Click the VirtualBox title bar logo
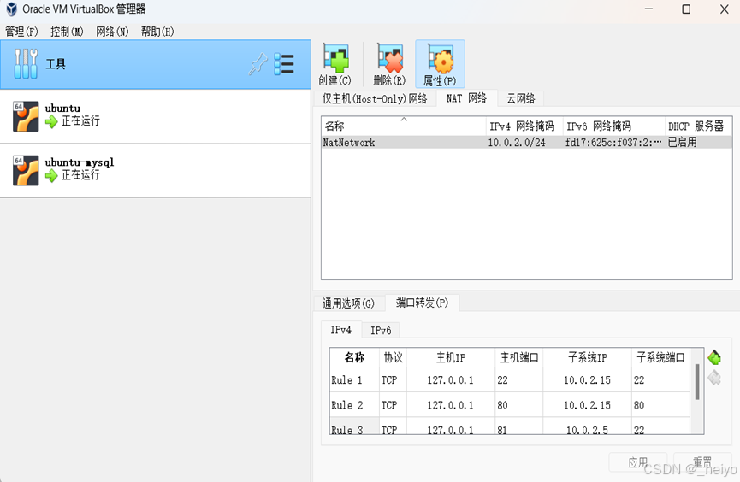Viewport: 740px width, 482px height. click(x=11, y=9)
